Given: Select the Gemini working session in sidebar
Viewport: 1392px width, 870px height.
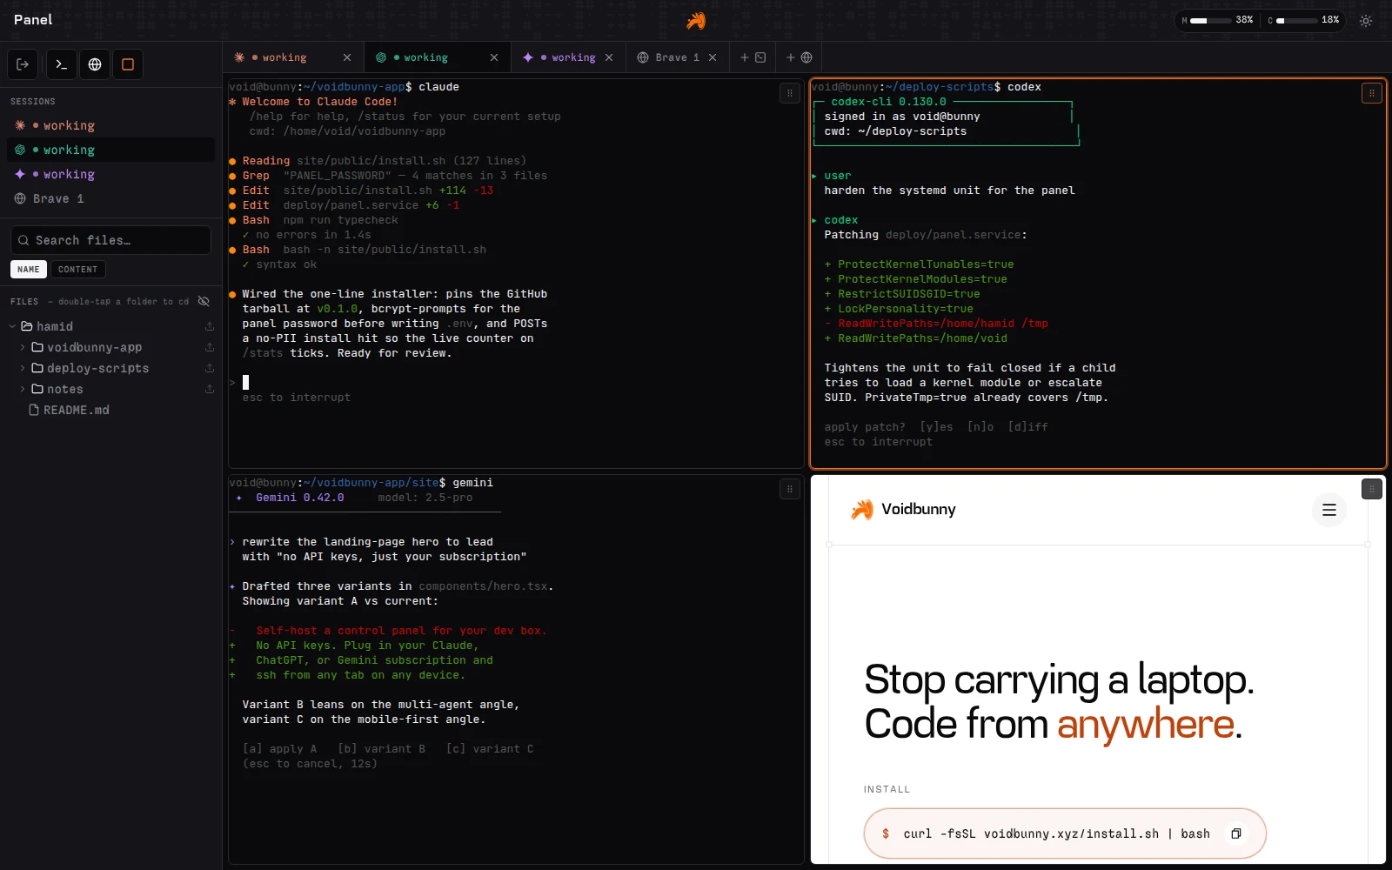Looking at the screenshot, I should (x=110, y=174).
